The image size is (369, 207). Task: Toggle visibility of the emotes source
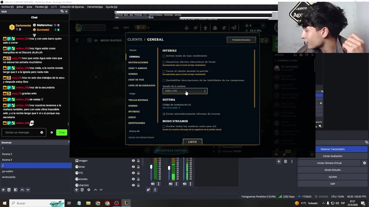click(133, 179)
